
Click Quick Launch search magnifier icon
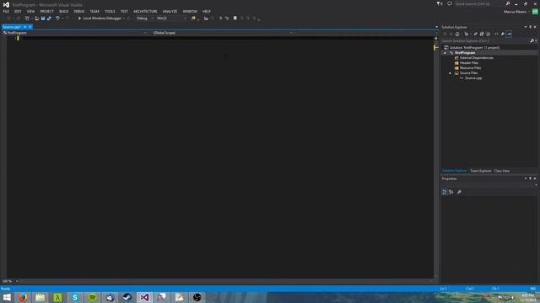508,3
